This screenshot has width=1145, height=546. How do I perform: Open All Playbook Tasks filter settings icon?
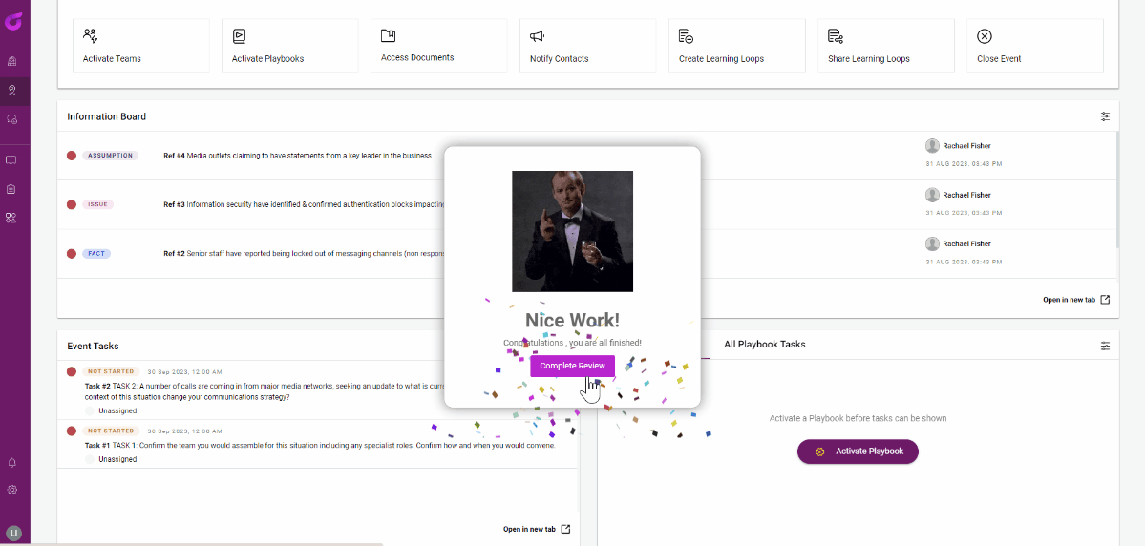point(1105,346)
